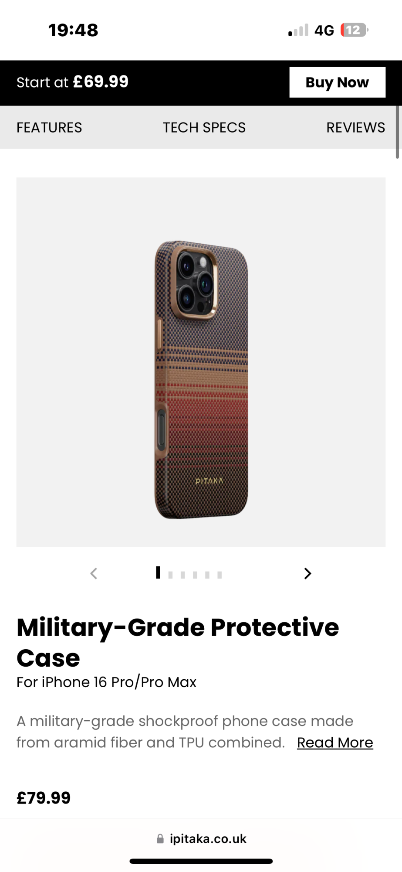
Task: Jump to the third carousel dot
Action: pyautogui.click(x=182, y=575)
